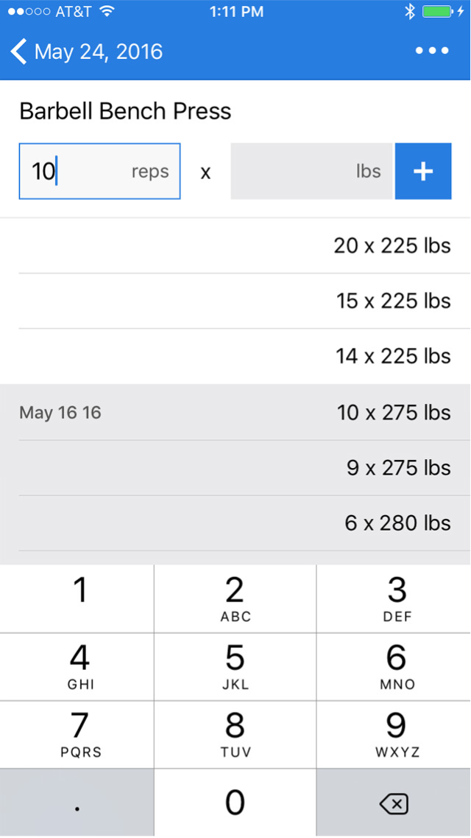Select the 10 x 275 lbs set entry
This screenshot has height=838, width=471.
[x=393, y=412]
